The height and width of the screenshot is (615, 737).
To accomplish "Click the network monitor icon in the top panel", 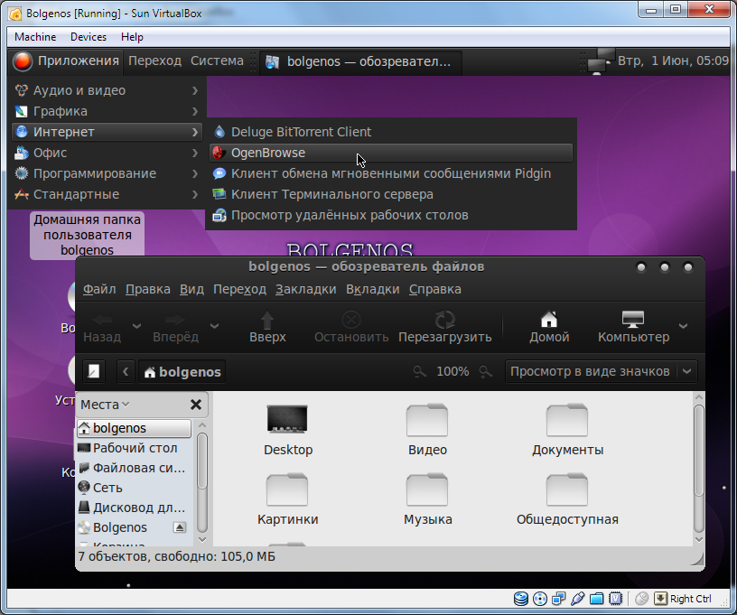I will pos(600,61).
